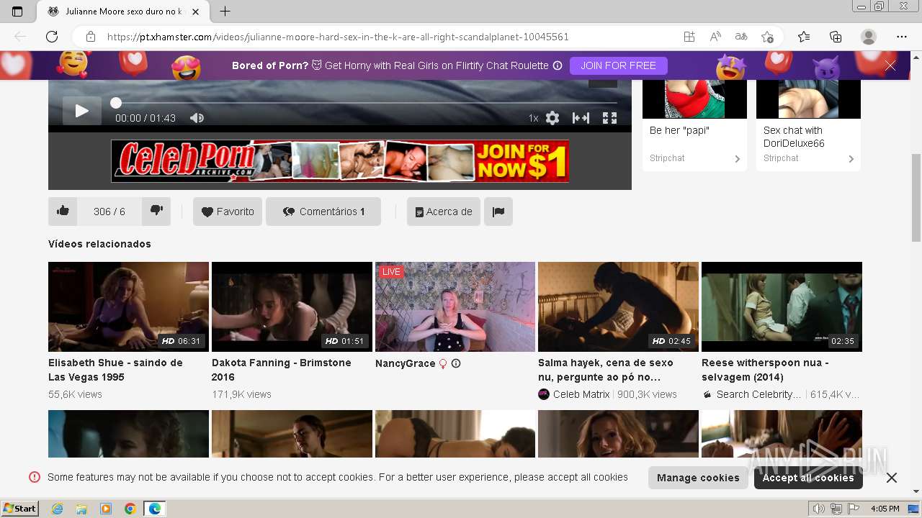
Task: Click the page vertical scrollbar thumb
Action: coord(916,198)
